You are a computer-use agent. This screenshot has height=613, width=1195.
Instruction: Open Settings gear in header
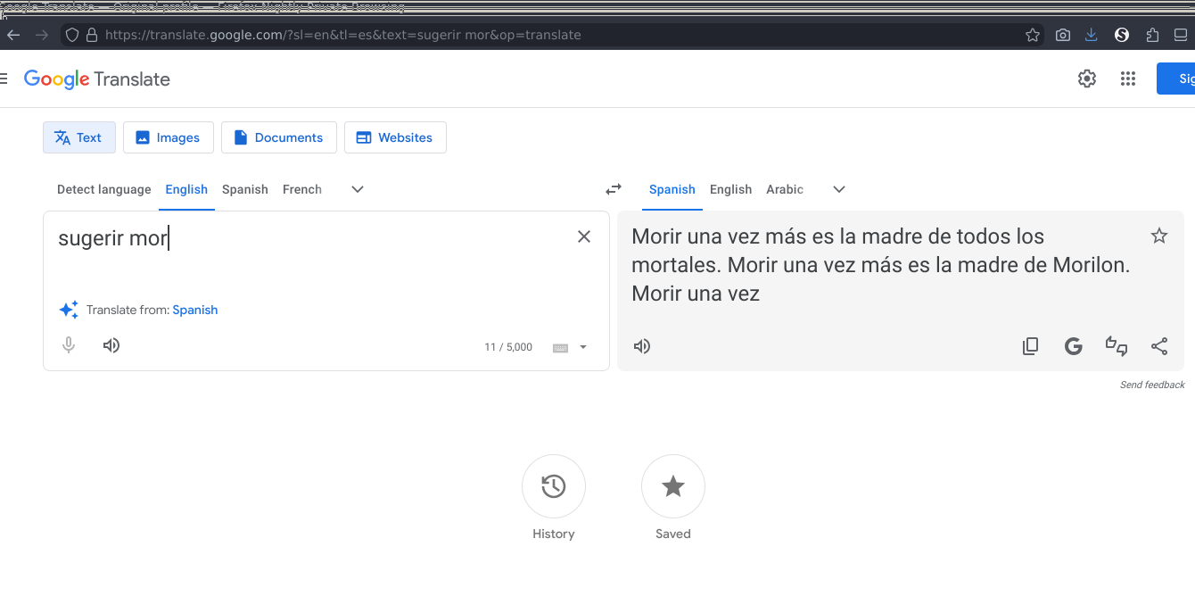(1086, 79)
